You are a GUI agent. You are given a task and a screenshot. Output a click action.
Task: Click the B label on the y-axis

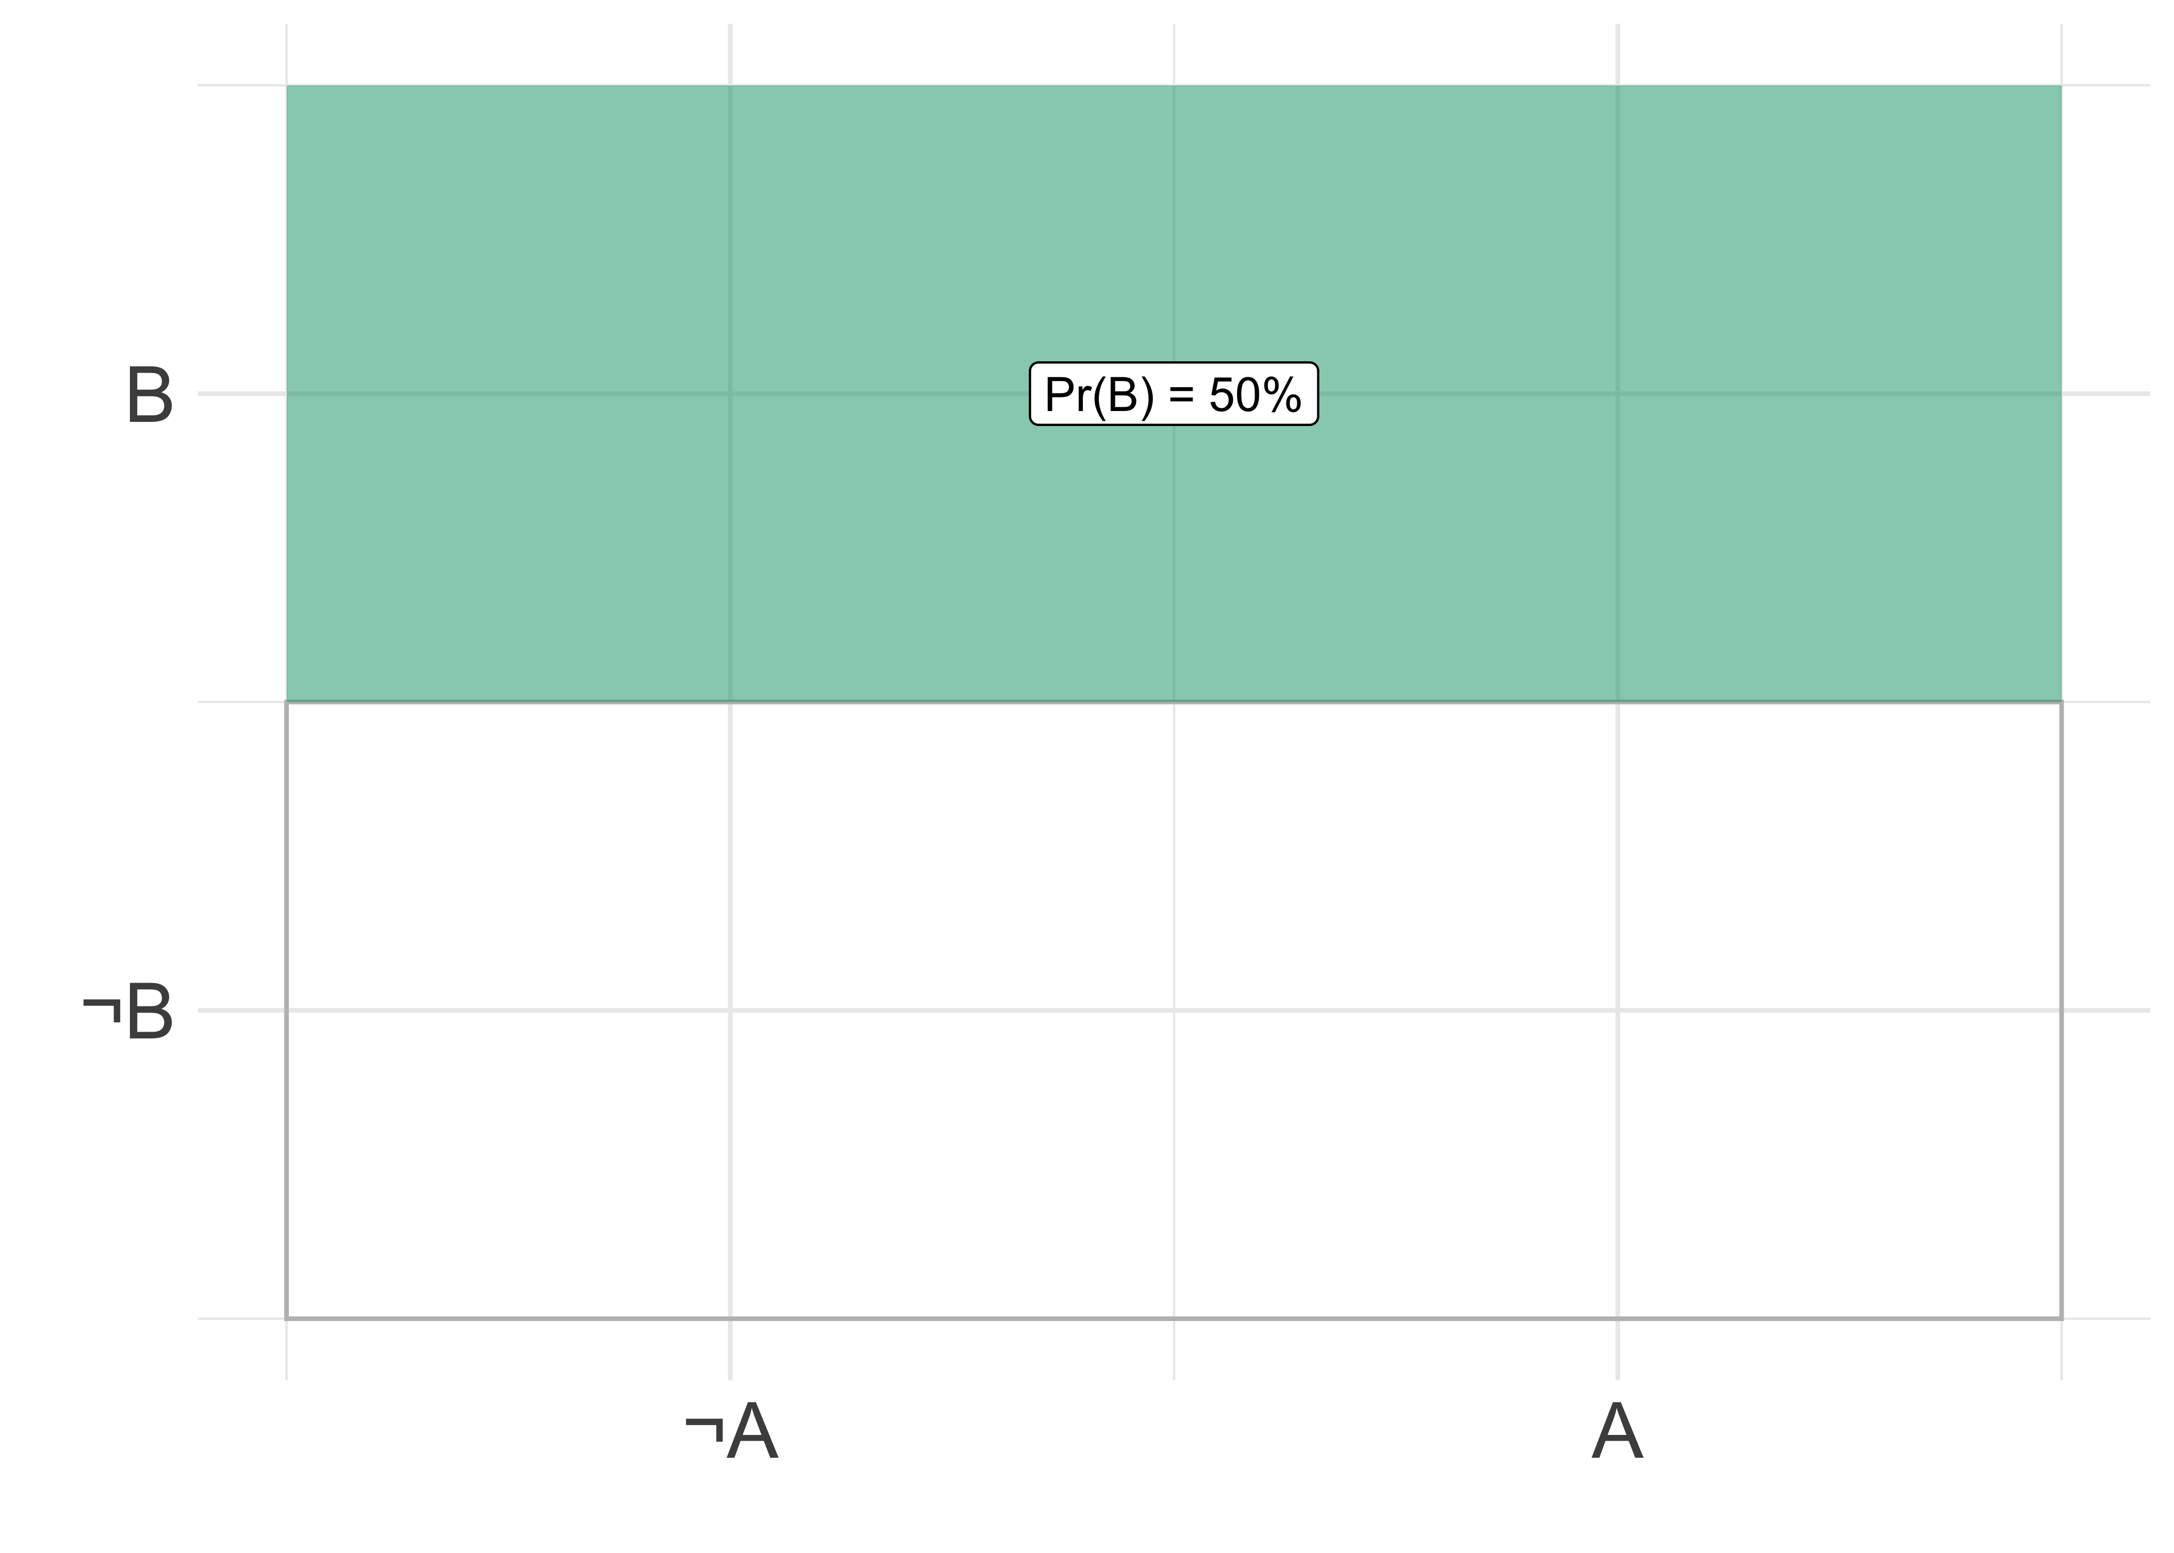149,394
